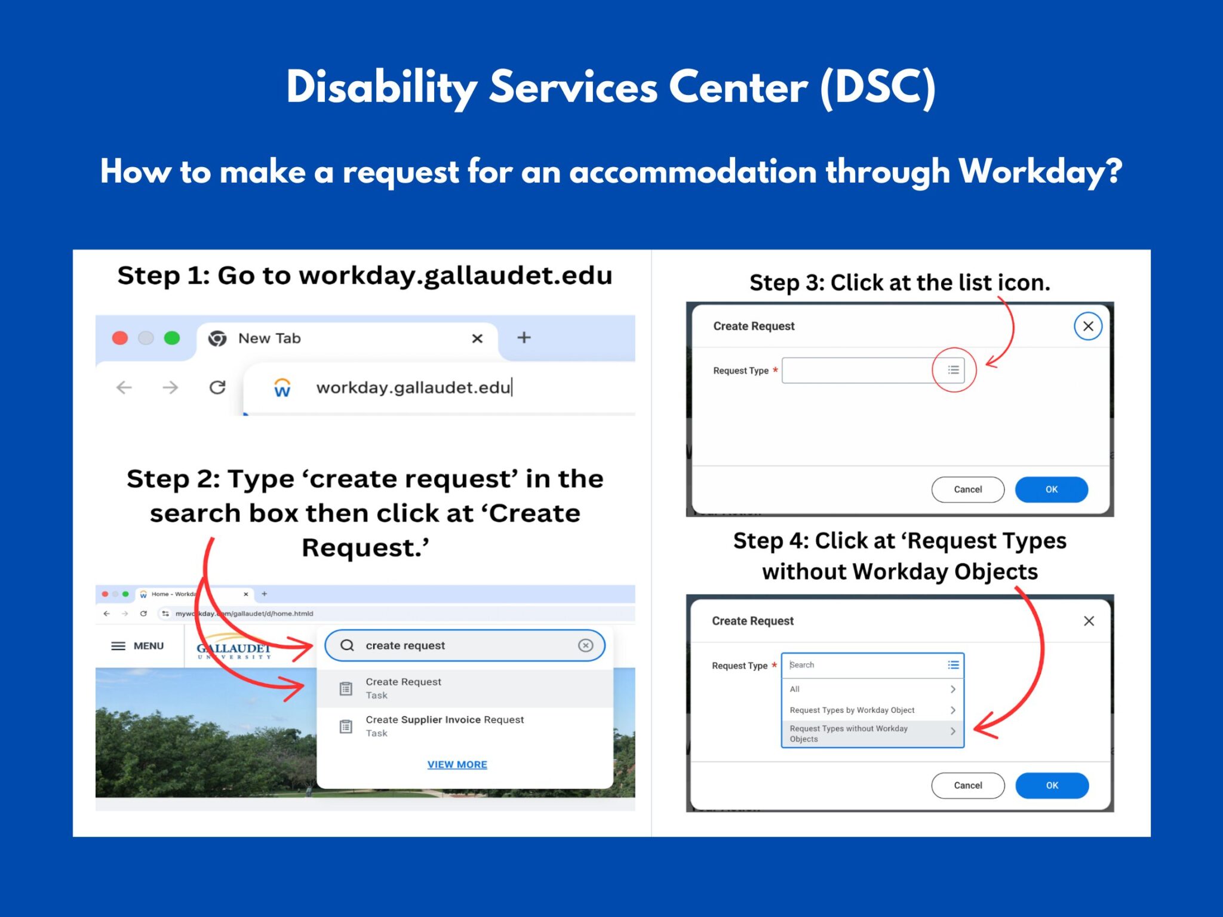Click the green macOS maximize dot in Step 1
The width and height of the screenshot is (1223, 917).
pyautogui.click(x=172, y=338)
